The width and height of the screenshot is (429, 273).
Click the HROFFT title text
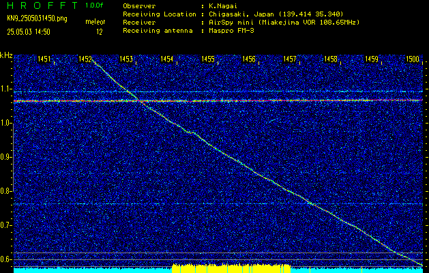[x=42, y=5]
